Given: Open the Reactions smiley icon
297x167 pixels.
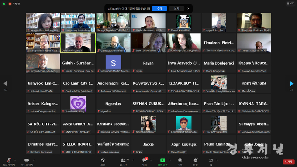Looking at the screenshot, I should coord(196,160).
